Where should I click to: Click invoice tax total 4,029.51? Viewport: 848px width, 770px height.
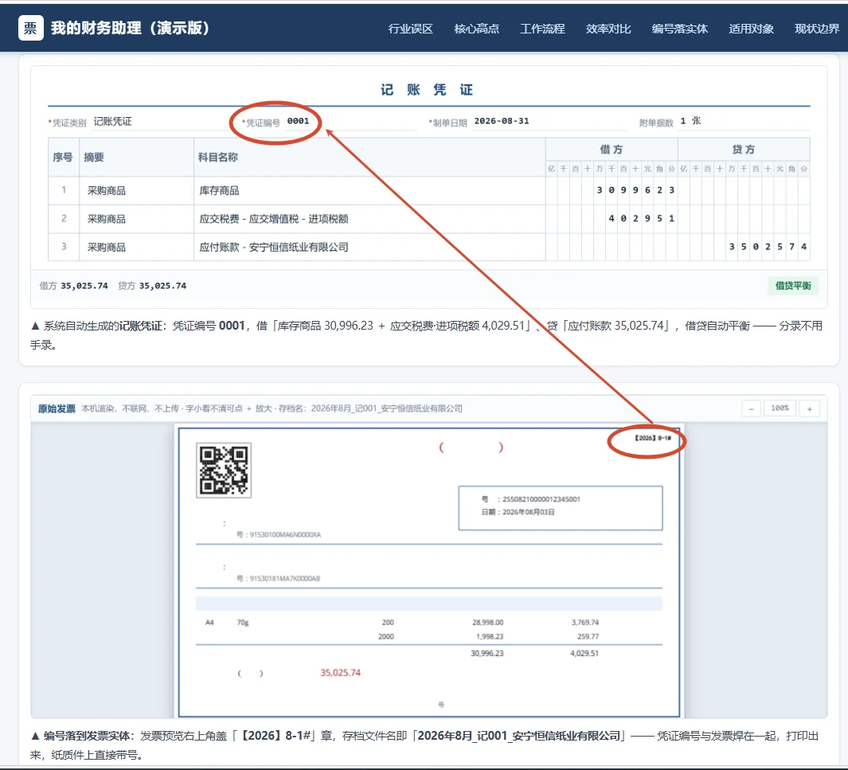pos(584,653)
